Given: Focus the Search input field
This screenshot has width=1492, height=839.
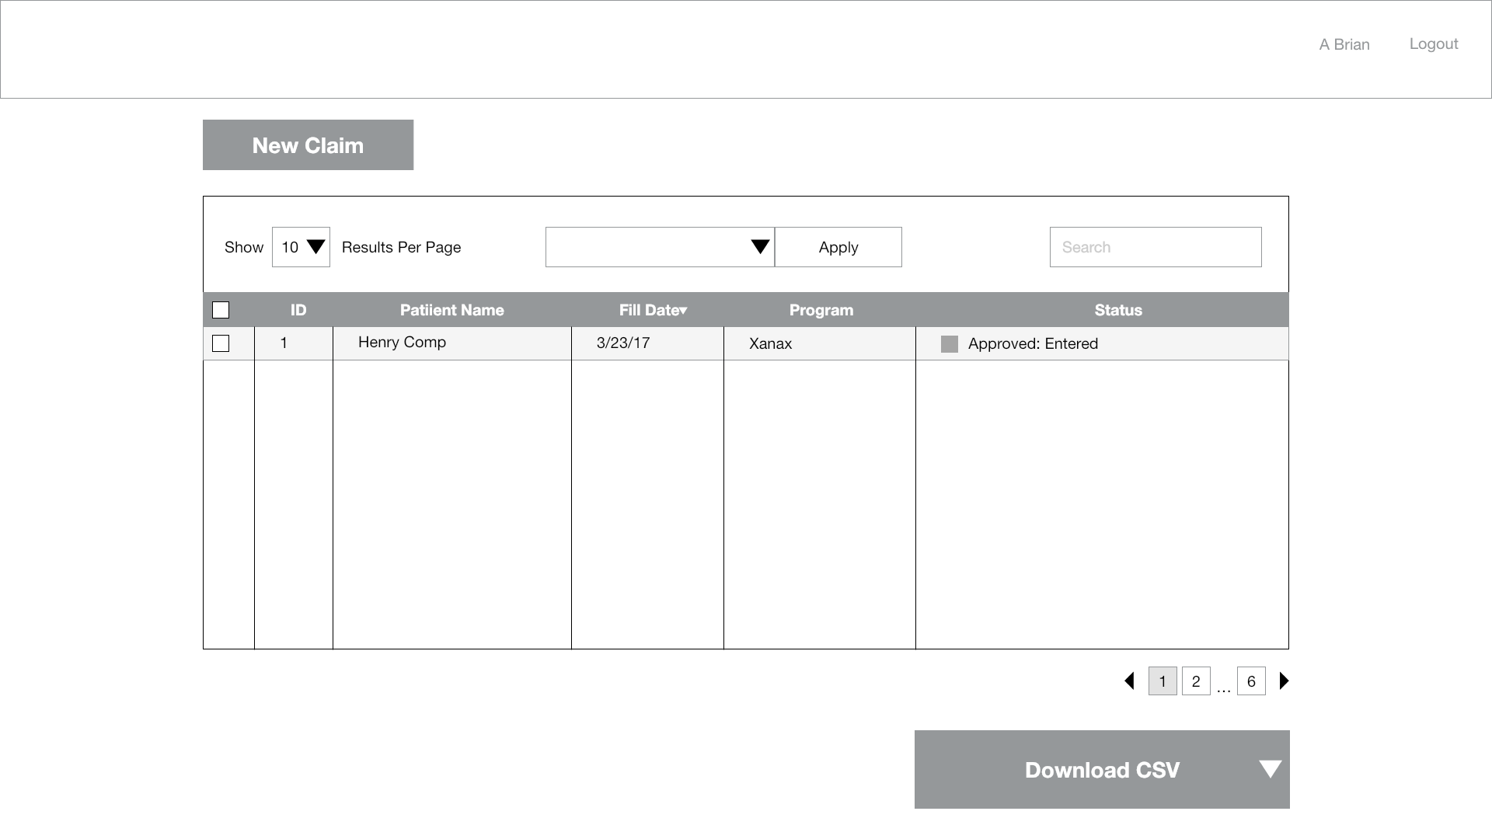Looking at the screenshot, I should (1155, 247).
